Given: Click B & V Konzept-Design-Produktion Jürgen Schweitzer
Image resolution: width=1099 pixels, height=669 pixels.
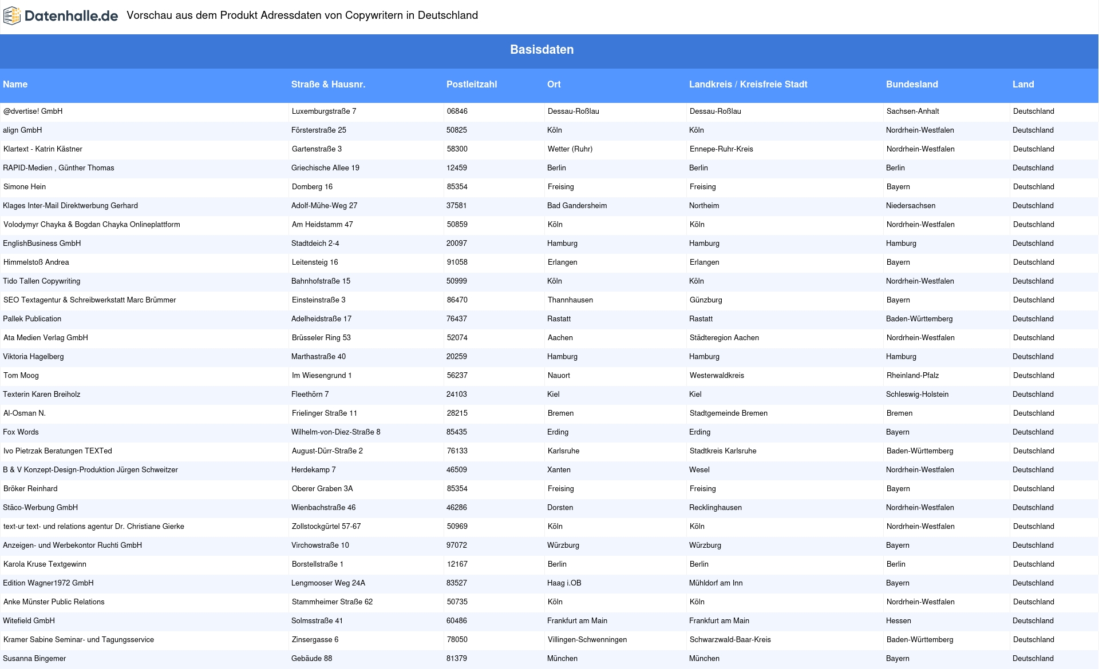Looking at the screenshot, I should [90, 470].
